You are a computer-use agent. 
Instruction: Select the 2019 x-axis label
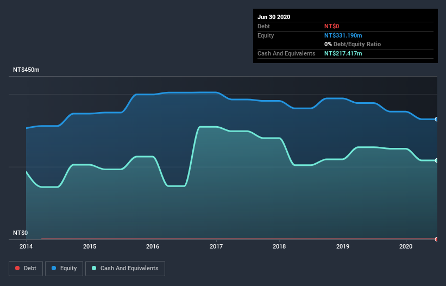click(x=343, y=246)
